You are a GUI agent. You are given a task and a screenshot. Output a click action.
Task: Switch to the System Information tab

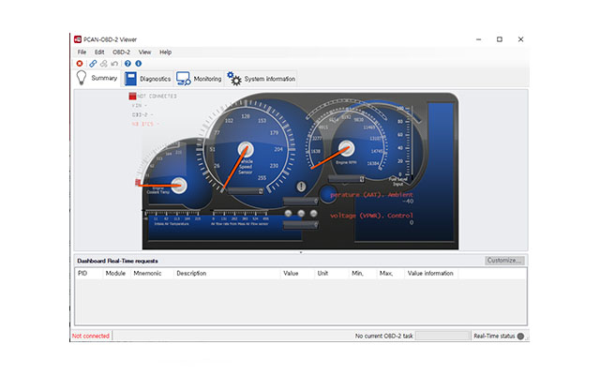pos(261,79)
